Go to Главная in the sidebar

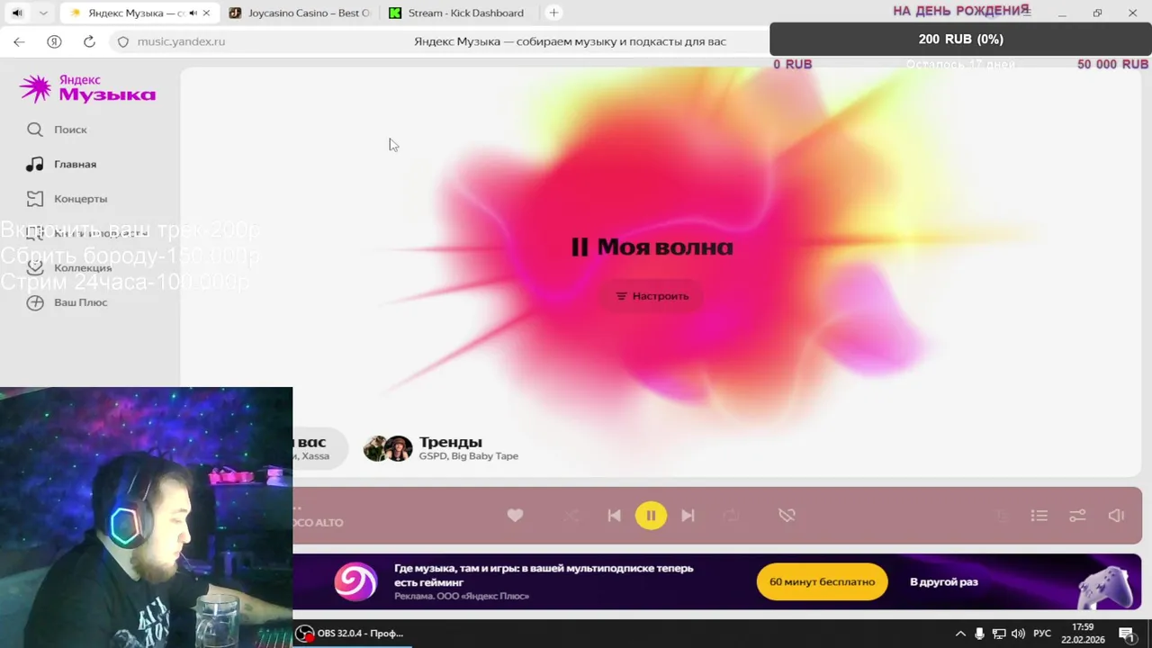tap(61, 164)
